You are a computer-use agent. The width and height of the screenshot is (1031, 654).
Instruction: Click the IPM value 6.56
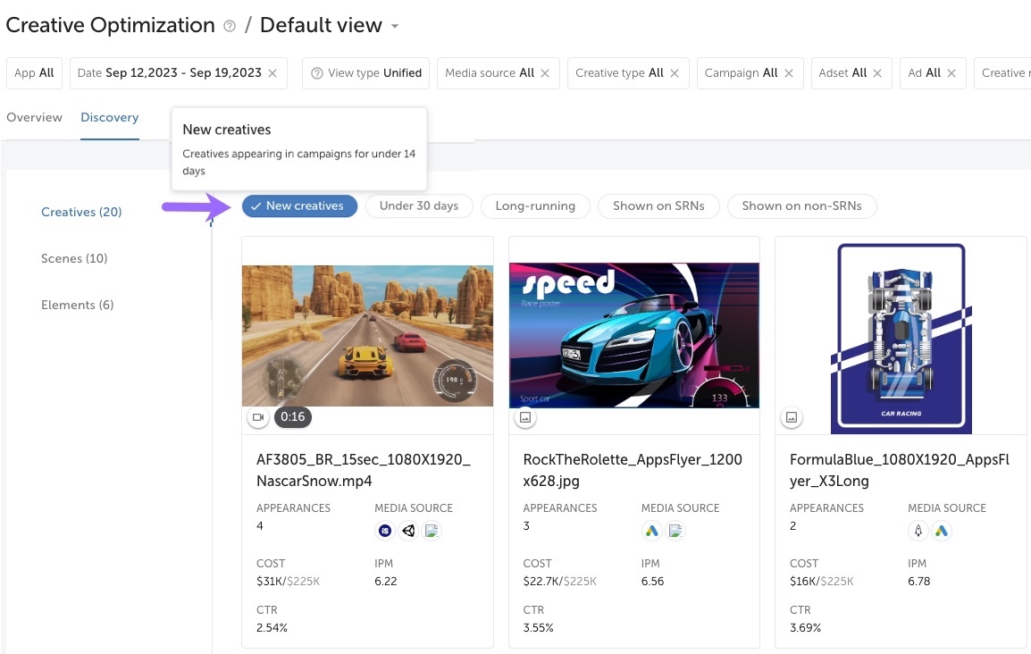[652, 581]
